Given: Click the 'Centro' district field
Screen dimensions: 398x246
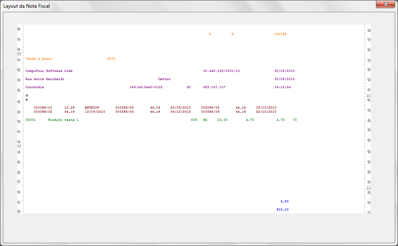Looking at the screenshot, I should pos(164,79).
